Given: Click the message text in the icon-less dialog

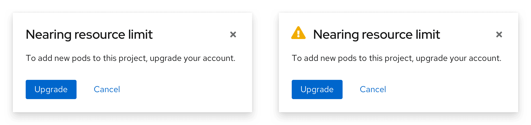Looking at the screenshot, I should coord(130,58).
